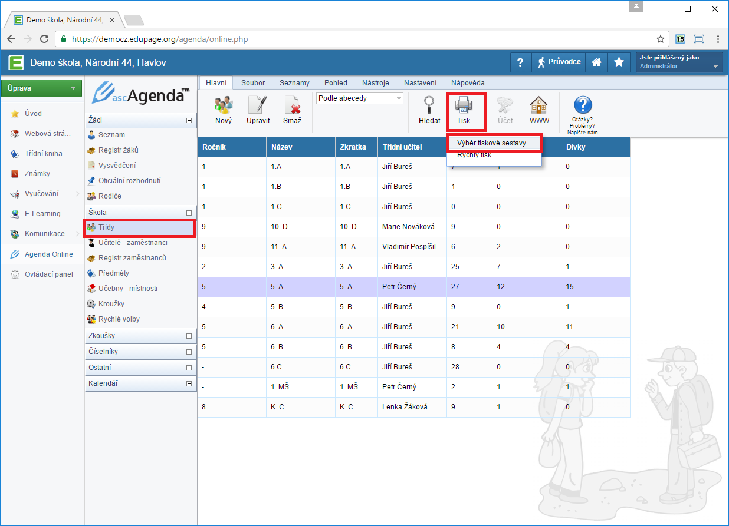
Task: Go to home icon in header
Action: (x=597, y=62)
